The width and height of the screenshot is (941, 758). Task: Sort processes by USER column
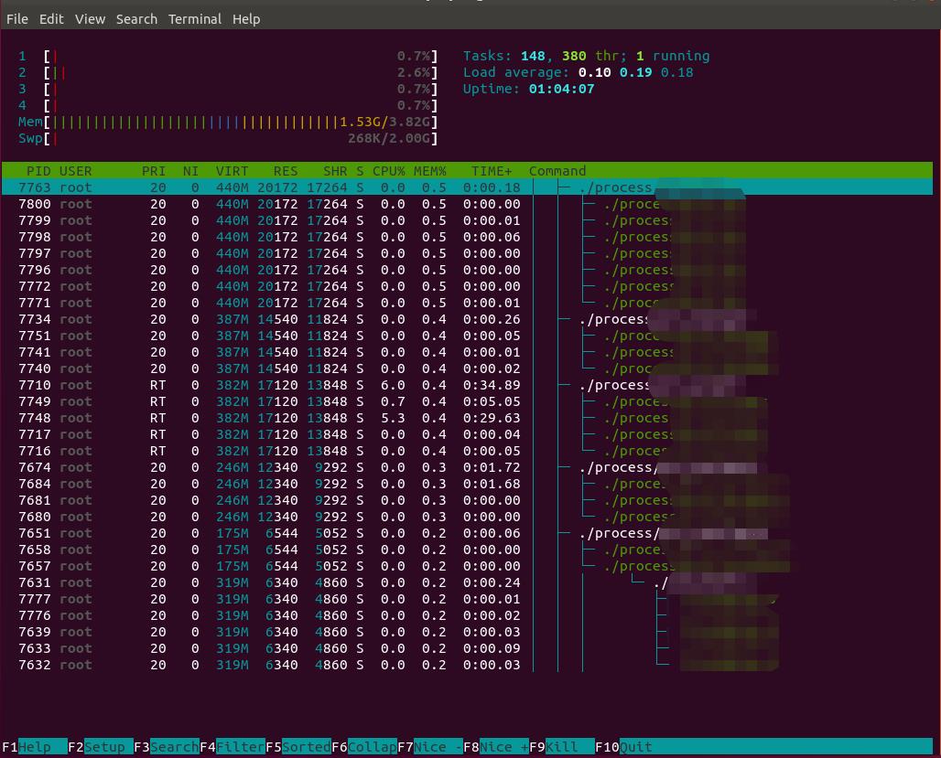[x=75, y=171]
